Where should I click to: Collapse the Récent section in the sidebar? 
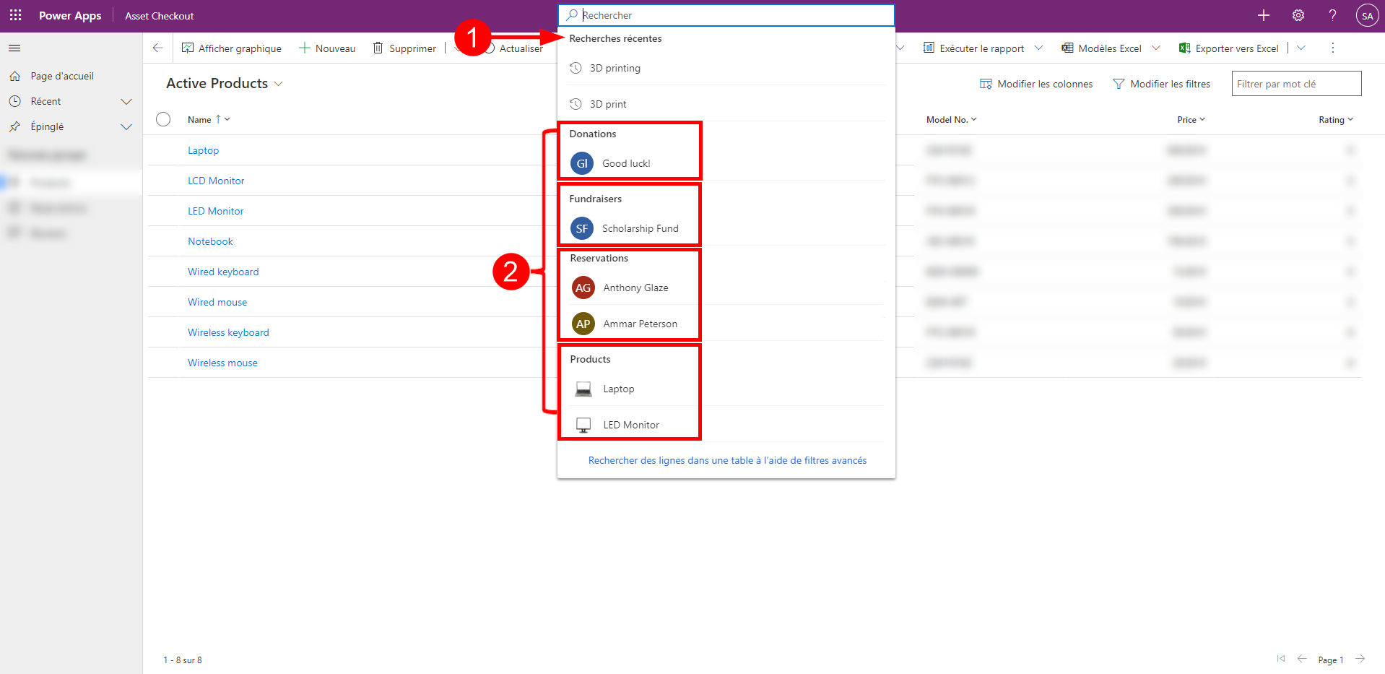click(x=127, y=101)
